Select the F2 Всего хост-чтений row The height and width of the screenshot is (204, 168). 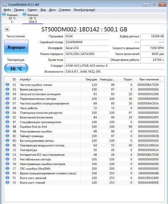point(83,183)
